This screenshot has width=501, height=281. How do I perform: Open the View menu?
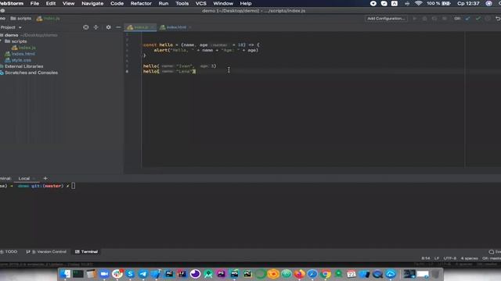(68, 3)
